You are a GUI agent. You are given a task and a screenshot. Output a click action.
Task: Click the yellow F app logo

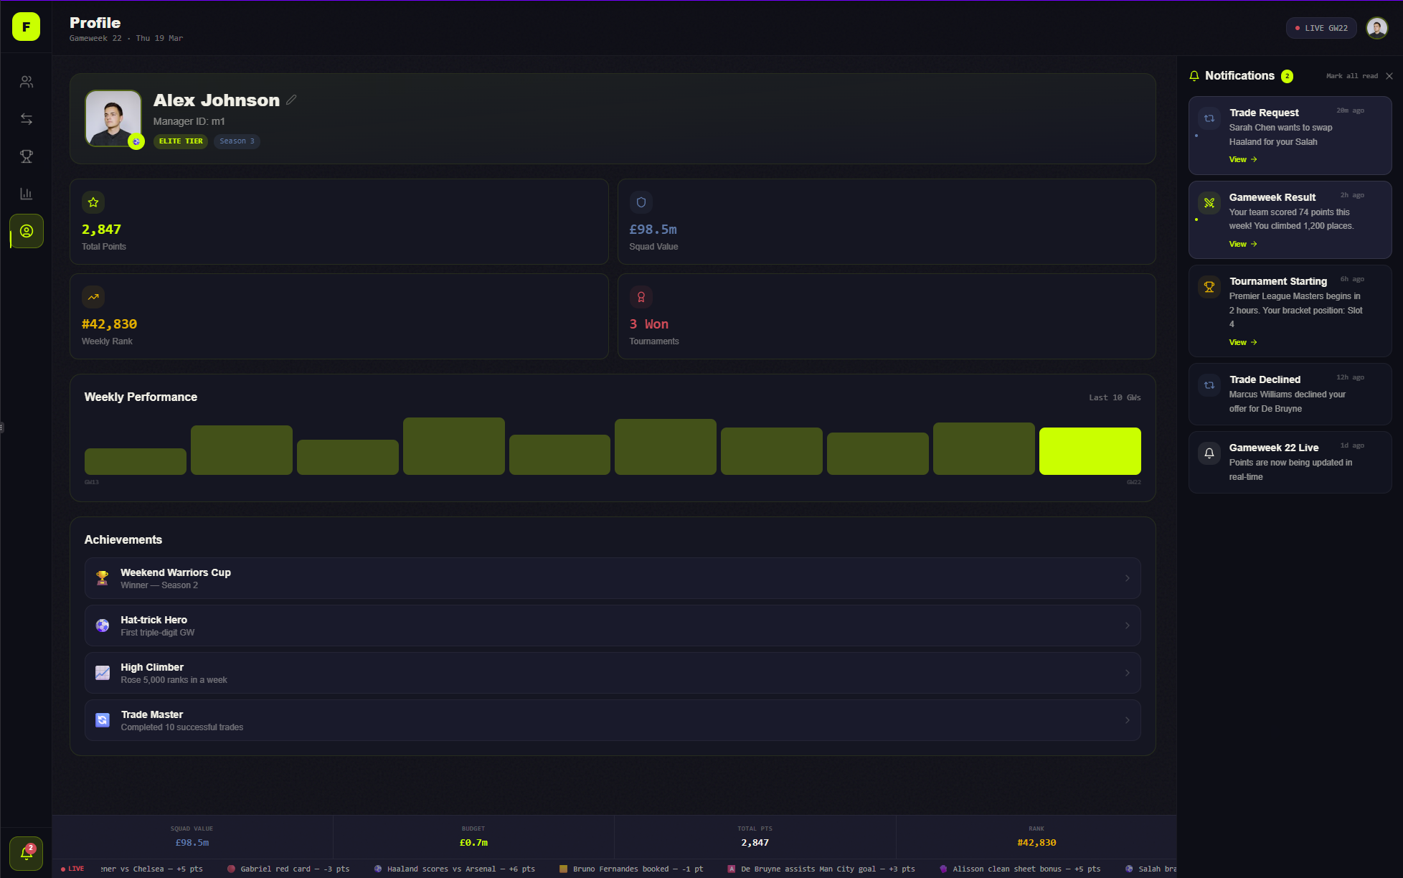(26, 27)
